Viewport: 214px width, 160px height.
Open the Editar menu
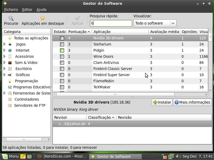[27, 10]
